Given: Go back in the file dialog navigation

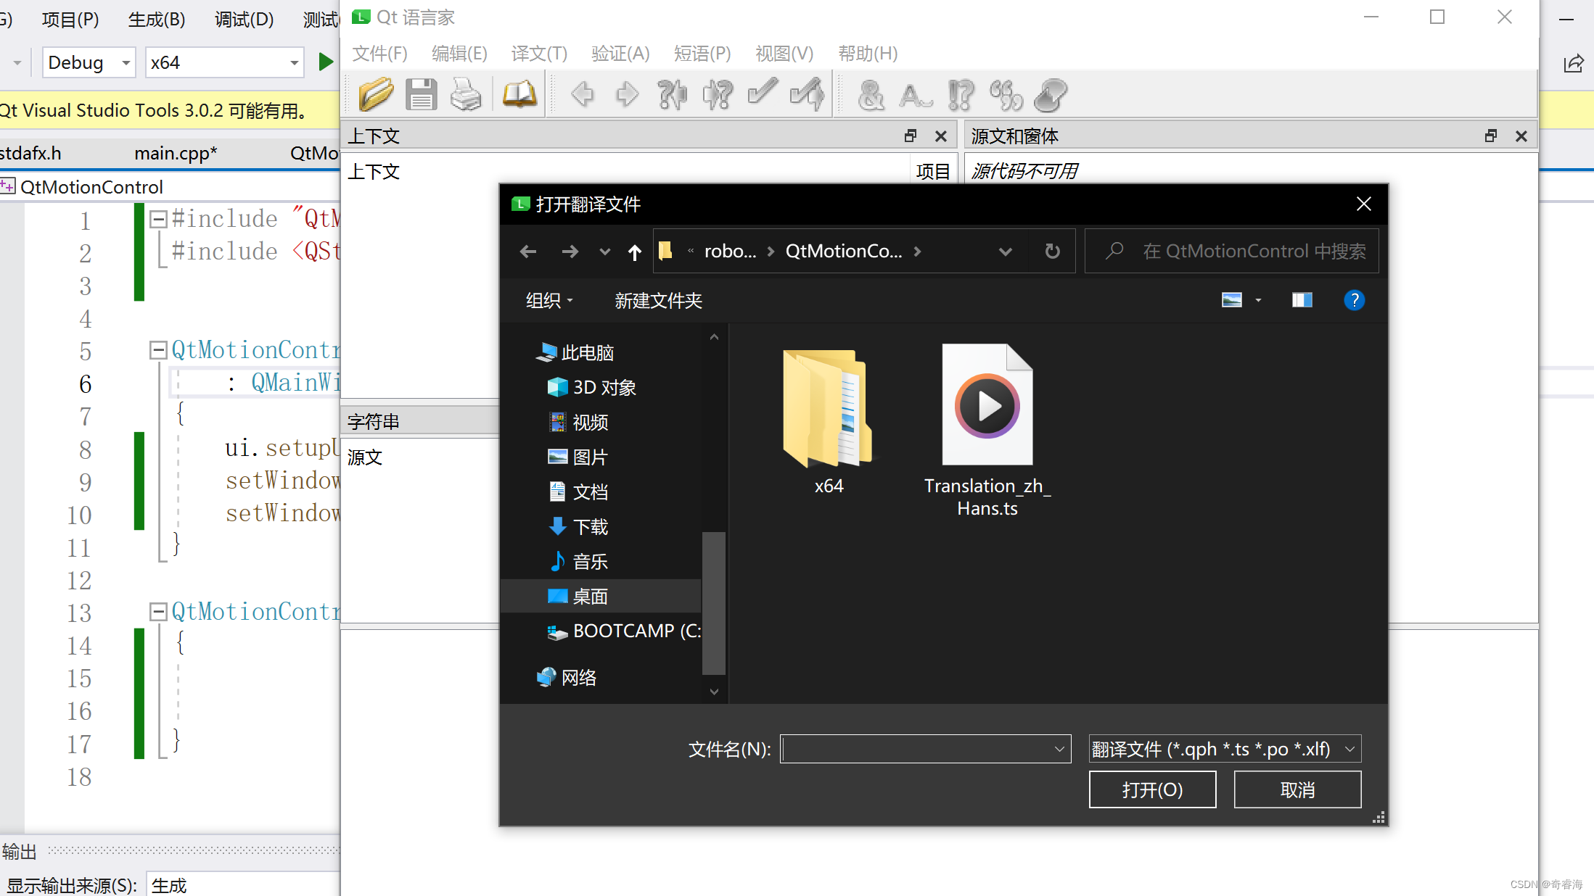Looking at the screenshot, I should pyautogui.click(x=528, y=252).
